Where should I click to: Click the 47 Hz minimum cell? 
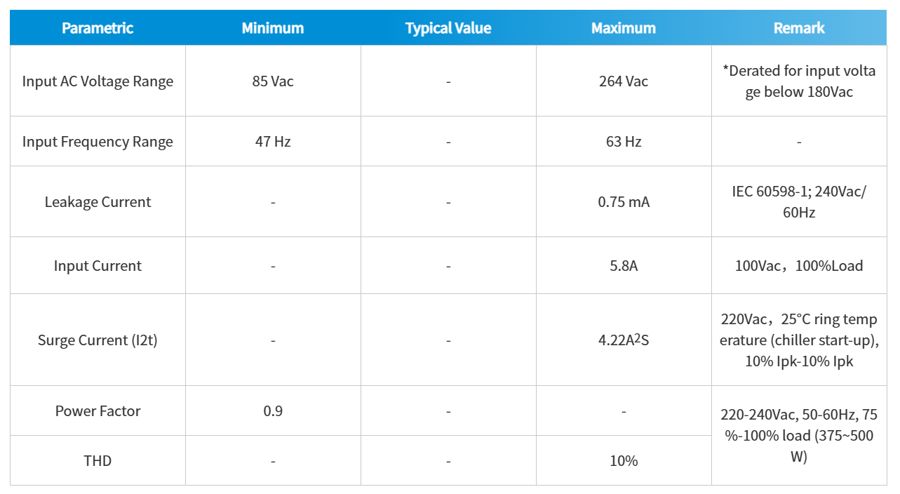(x=273, y=142)
